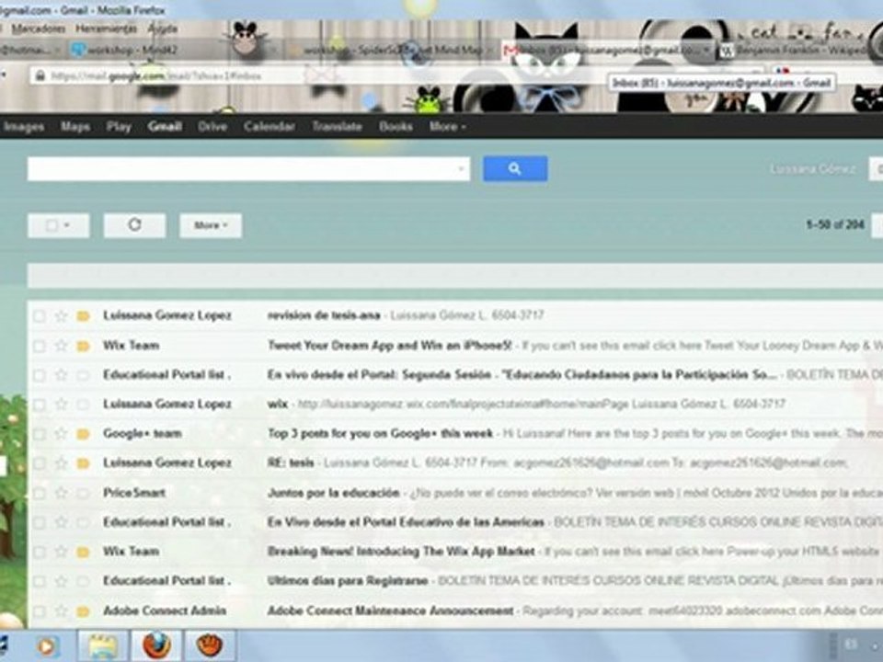Tick checkbox for Ultimos dias para Registrarse email
Viewport: 883px width, 662px height.
click(39, 581)
